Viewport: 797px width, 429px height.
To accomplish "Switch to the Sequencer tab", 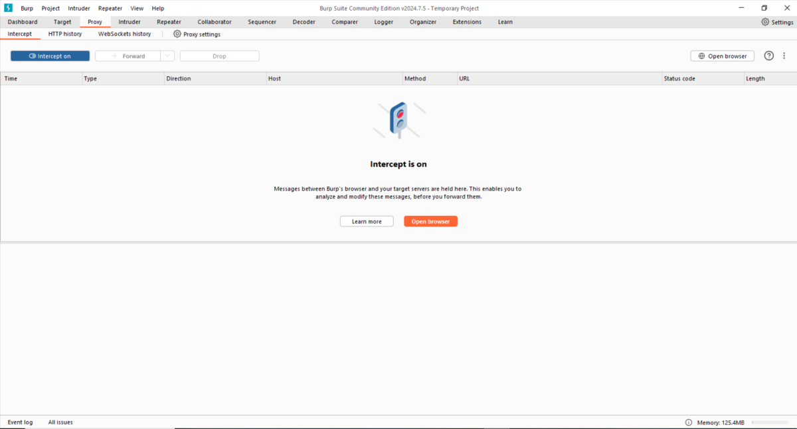I will [262, 22].
